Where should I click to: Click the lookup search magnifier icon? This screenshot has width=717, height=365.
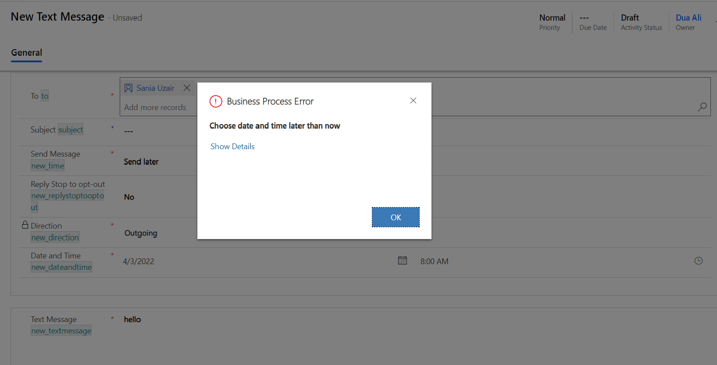pos(702,107)
